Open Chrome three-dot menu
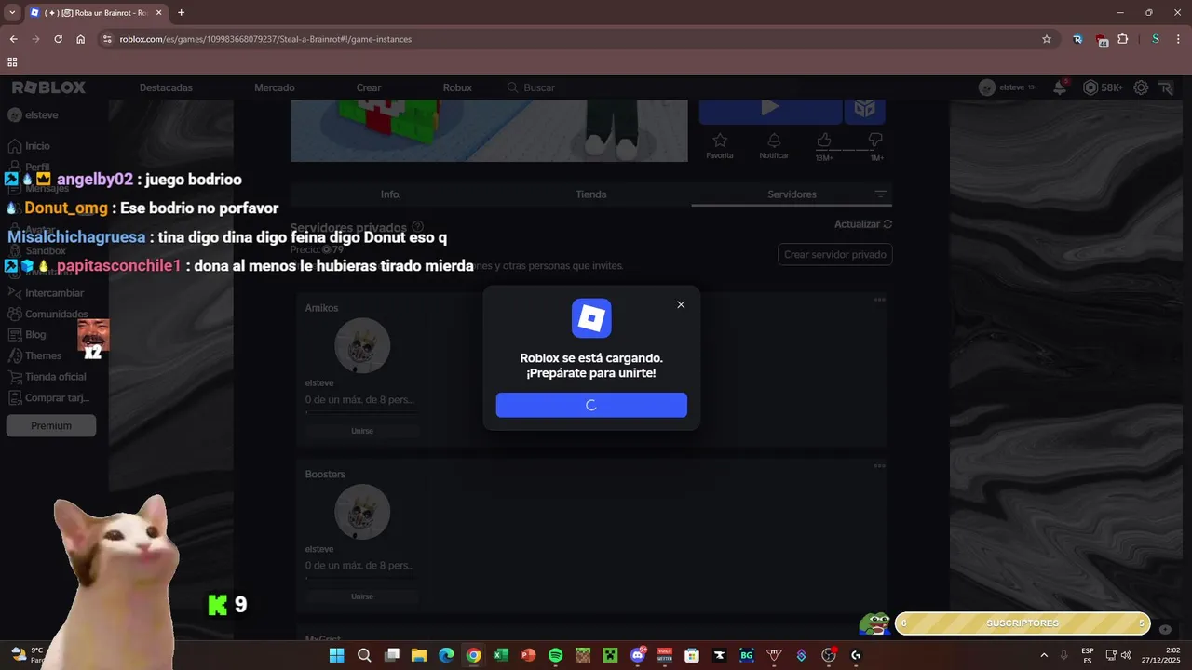 (1178, 39)
